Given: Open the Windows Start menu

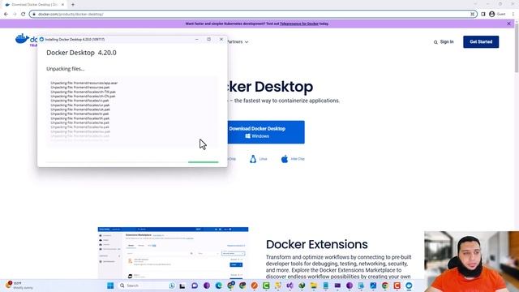Looking at the screenshot, I should [x=110, y=286].
